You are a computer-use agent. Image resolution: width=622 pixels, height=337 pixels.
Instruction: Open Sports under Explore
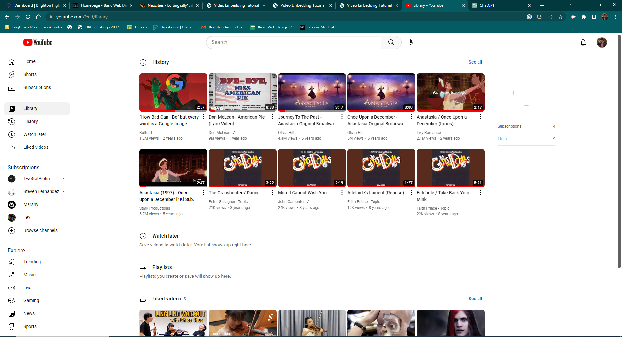pos(37,326)
